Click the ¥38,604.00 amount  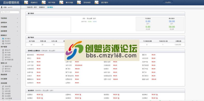click(79, 65)
